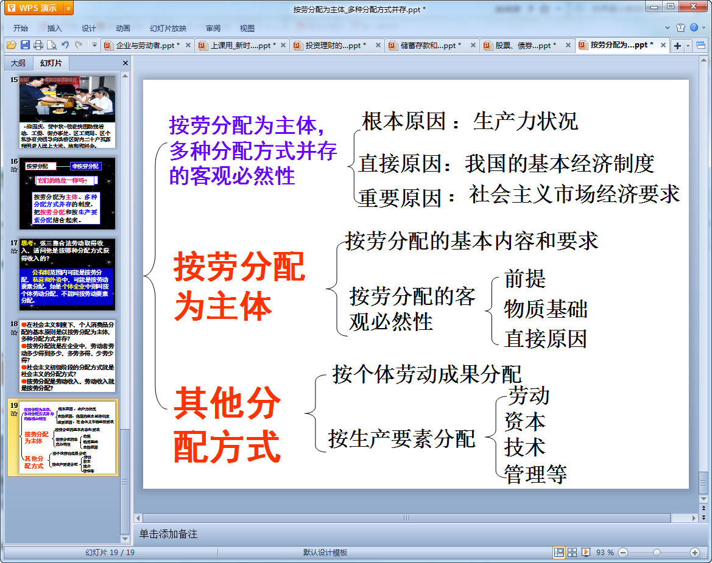Open the Help dropdown arrow
Viewport: 712px width, 563px height.
coord(704,27)
